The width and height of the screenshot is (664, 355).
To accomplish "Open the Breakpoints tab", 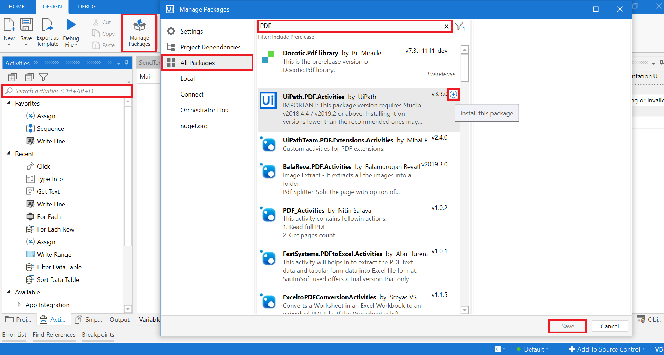I will tap(98, 335).
